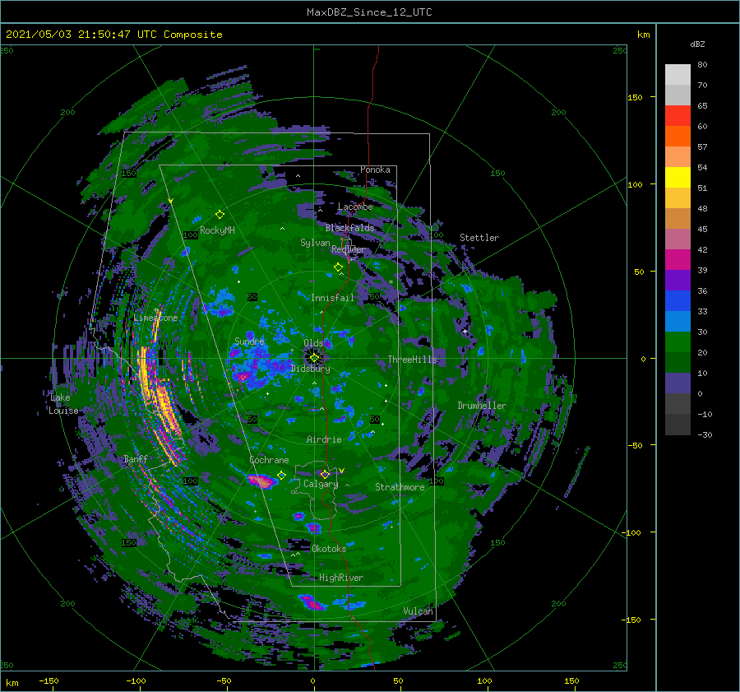Click the white plus marker west of Drumheller
The height and width of the screenshot is (692, 740).
tap(465, 331)
